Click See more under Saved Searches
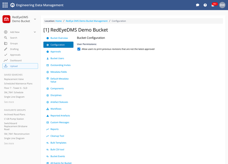The height and width of the screenshot is (164, 228). 9,102
